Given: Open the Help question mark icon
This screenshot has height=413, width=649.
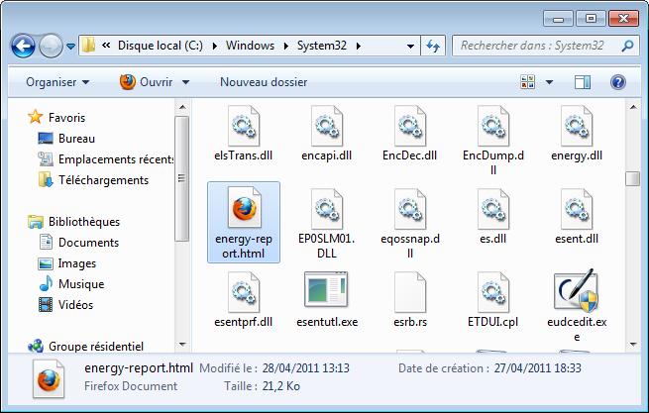Looking at the screenshot, I should [617, 82].
